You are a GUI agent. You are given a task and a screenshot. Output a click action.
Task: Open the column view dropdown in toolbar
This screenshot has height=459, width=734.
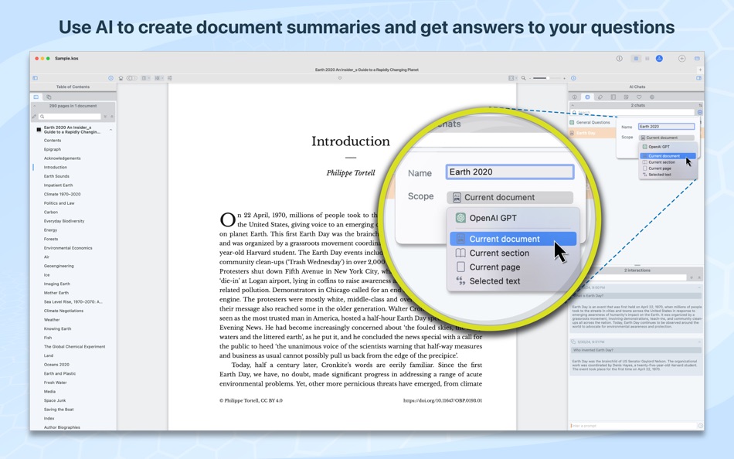(x=158, y=78)
